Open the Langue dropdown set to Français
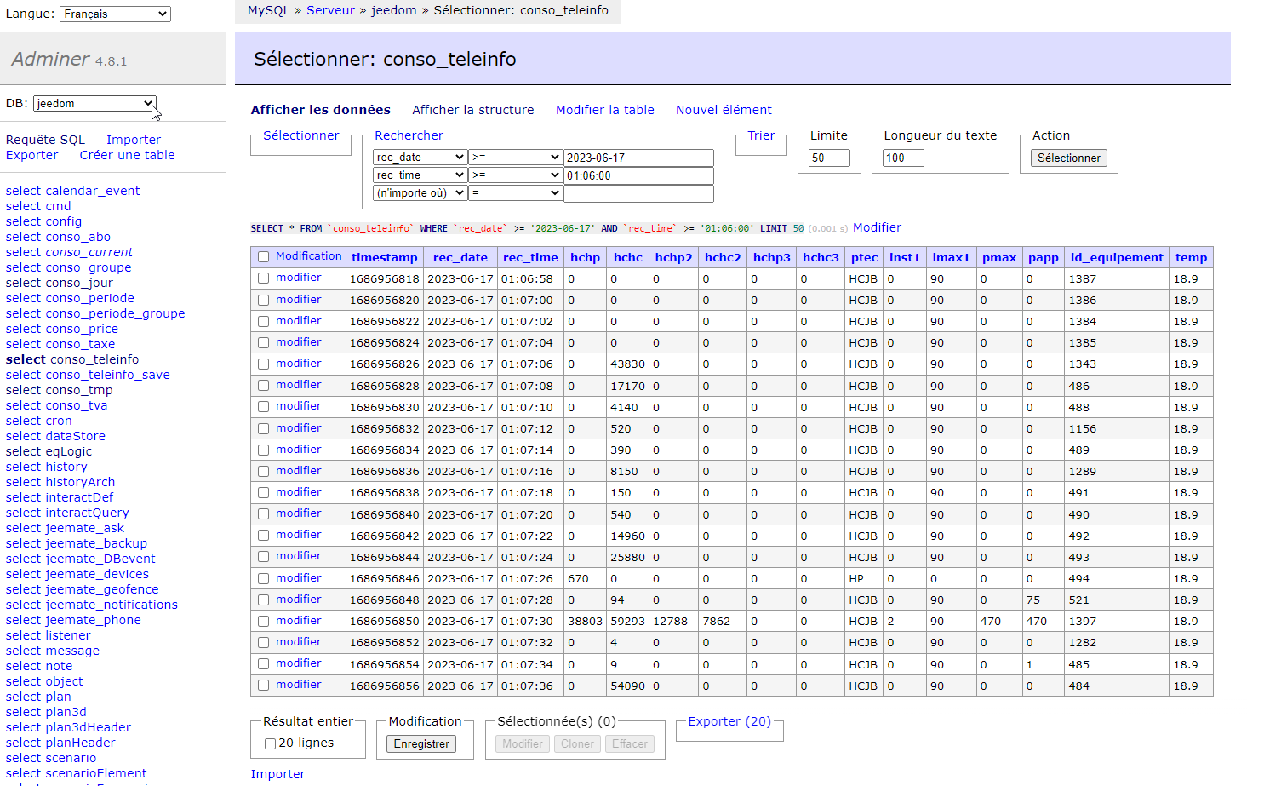This screenshot has width=1264, height=786. click(115, 14)
